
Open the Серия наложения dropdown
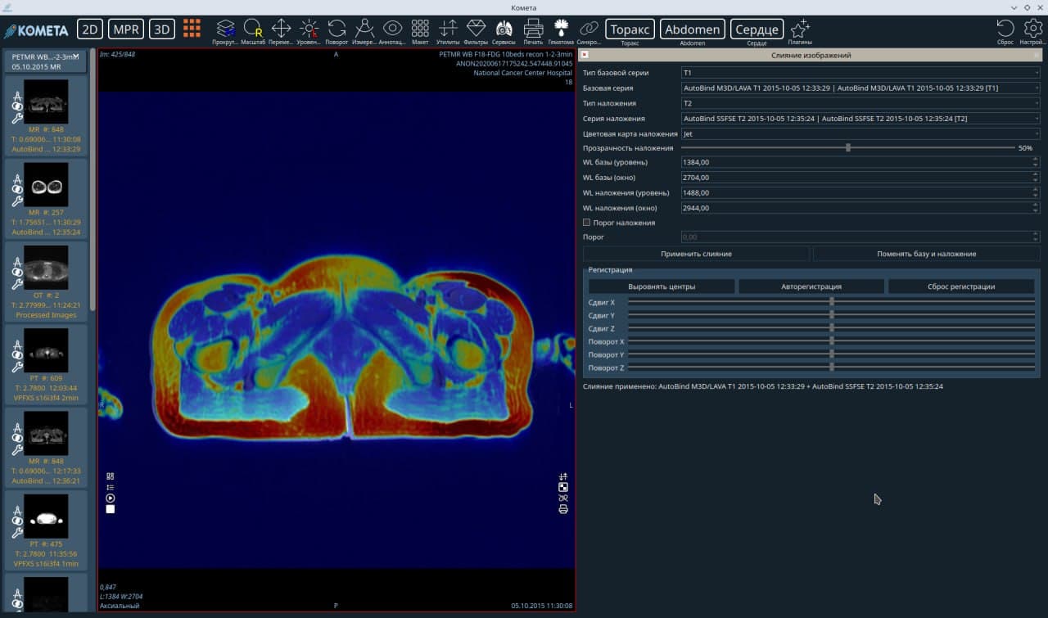[861, 119]
